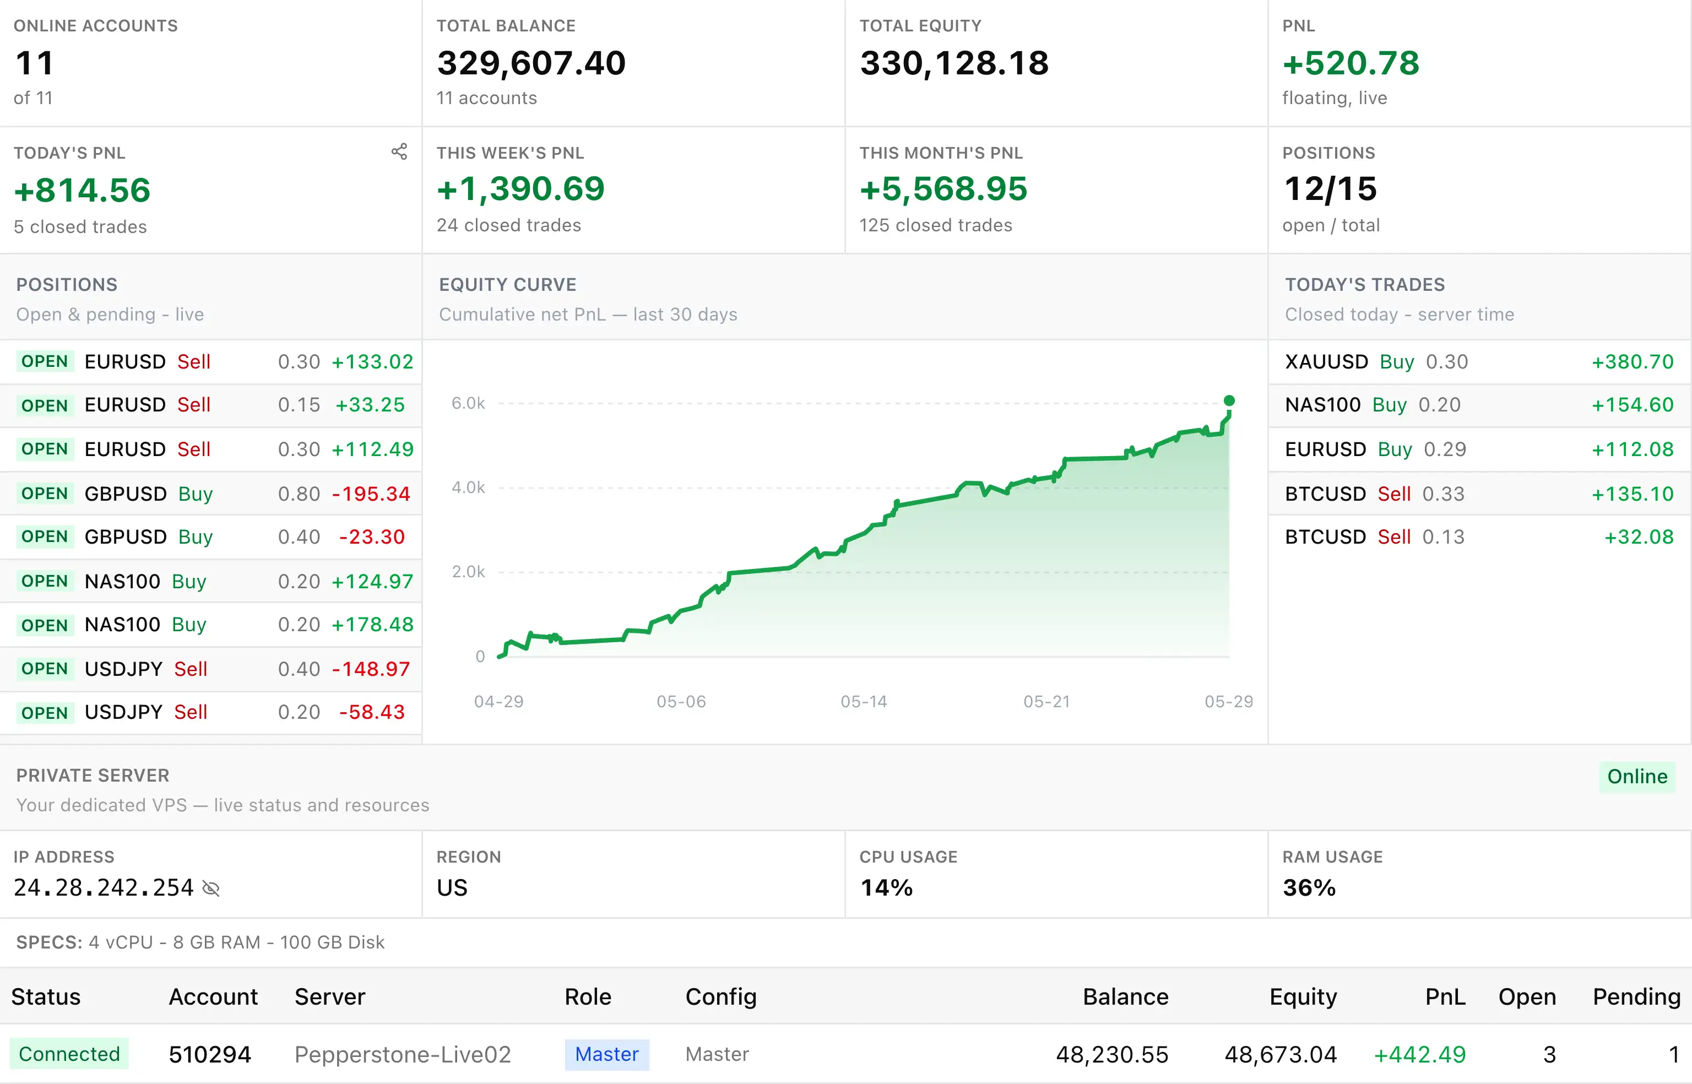Click the Online server status badge
This screenshot has width=1692, height=1084.
click(1637, 777)
